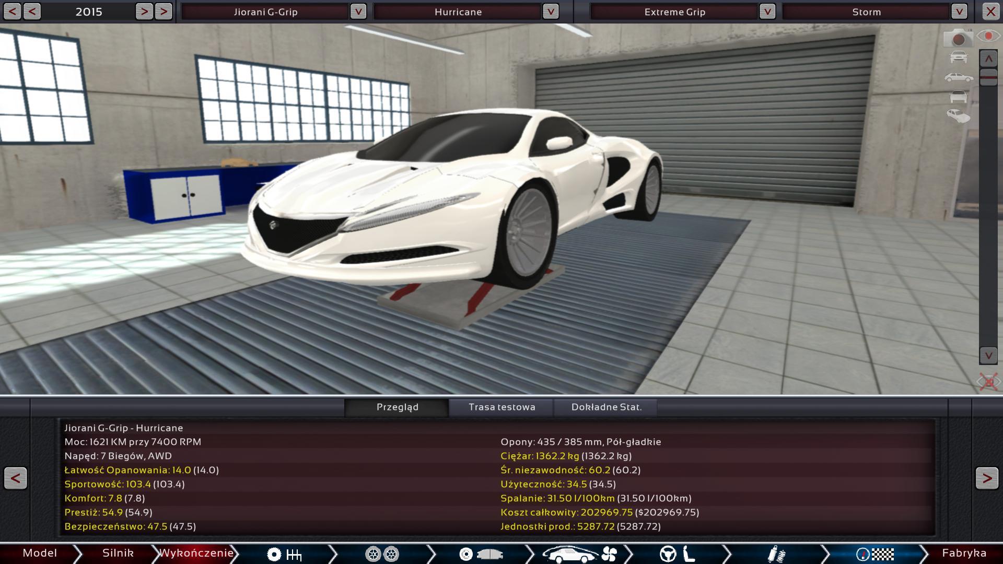Toggle the crossed-out red eye icon
This screenshot has width=1003, height=564.
988,382
